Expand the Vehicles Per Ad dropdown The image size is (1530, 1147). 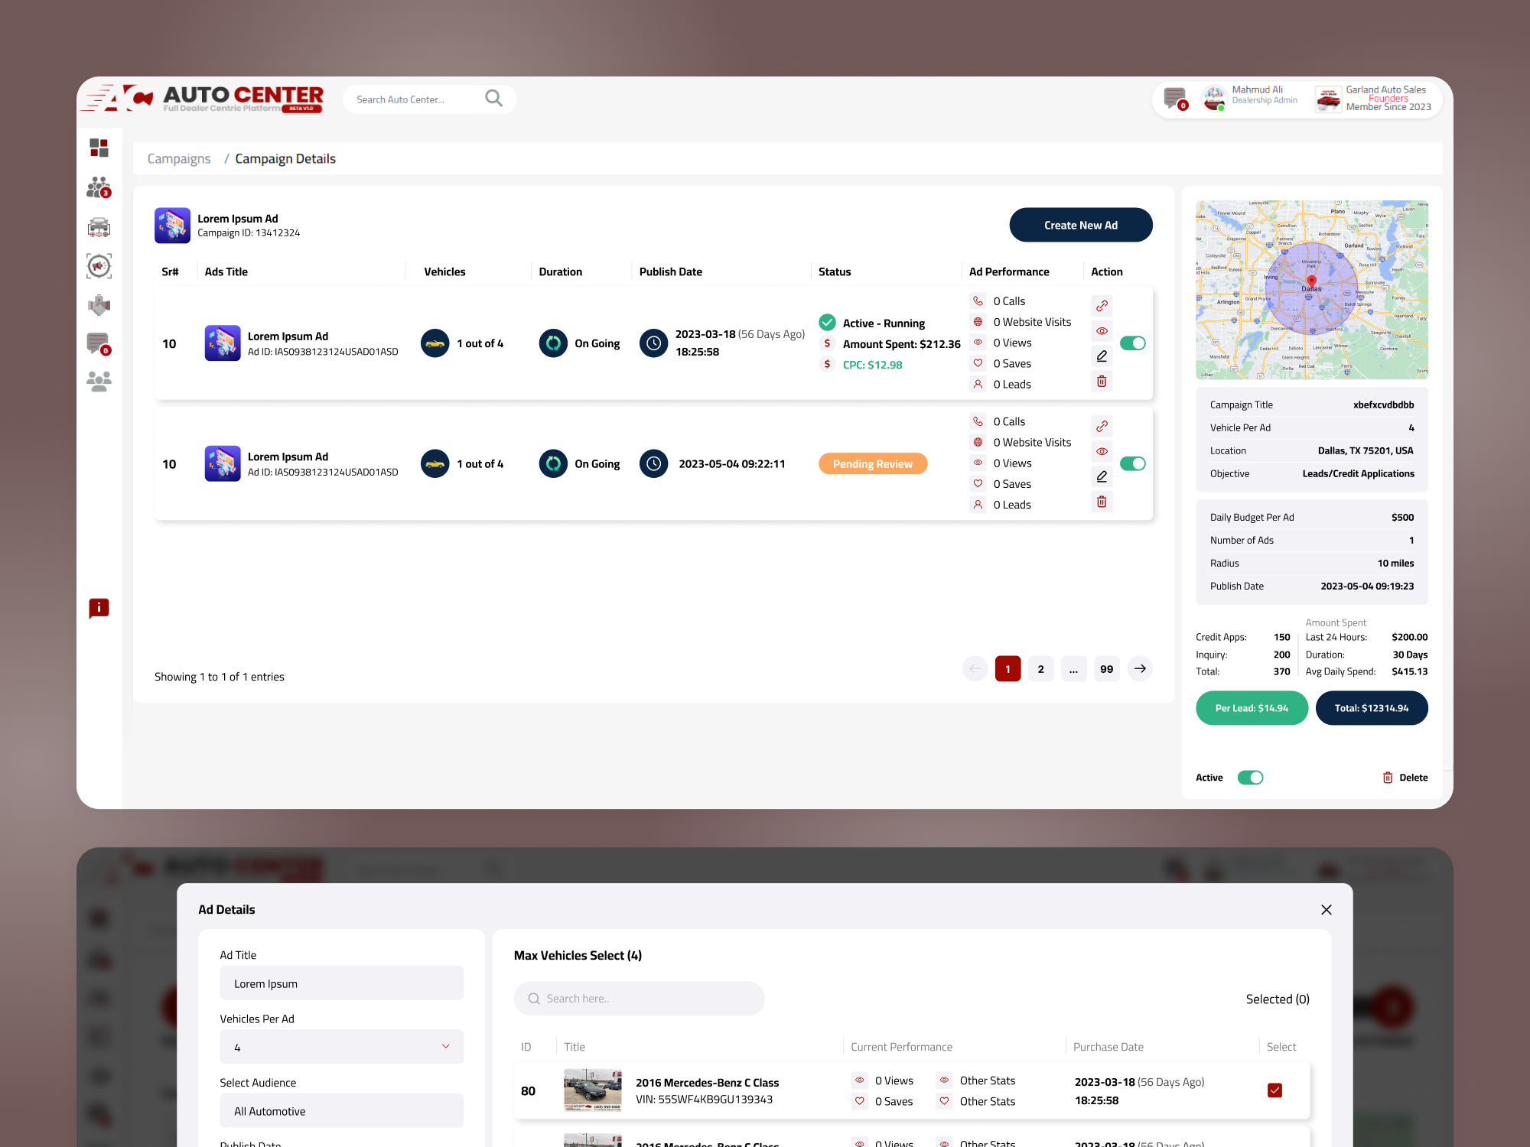pos(341,1047)
